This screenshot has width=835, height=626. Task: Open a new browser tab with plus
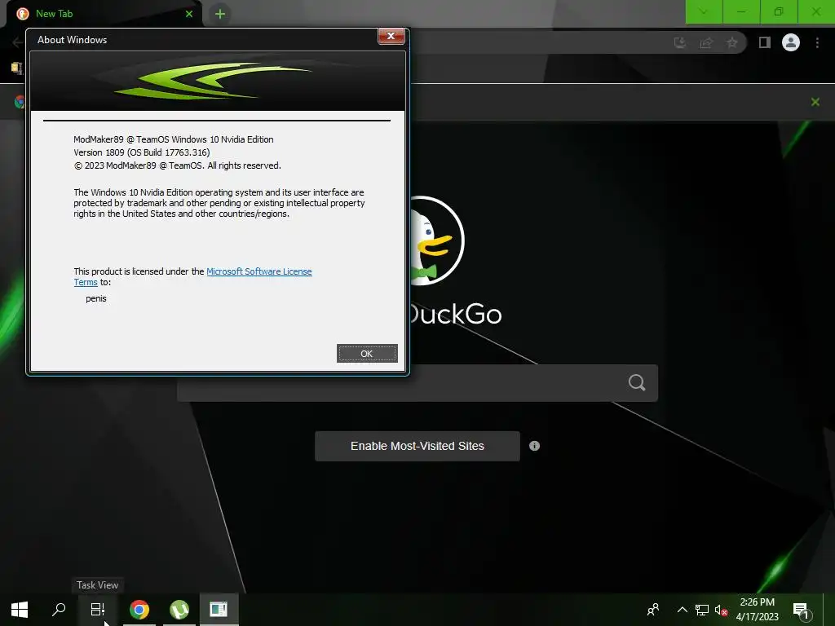(220, 14)
